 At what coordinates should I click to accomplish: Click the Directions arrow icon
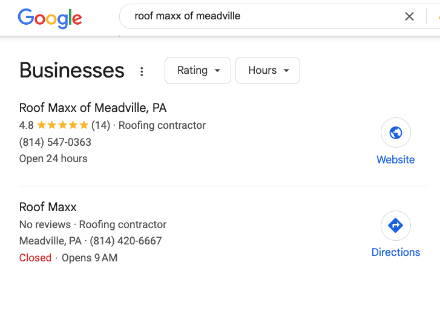pos(396,226)
